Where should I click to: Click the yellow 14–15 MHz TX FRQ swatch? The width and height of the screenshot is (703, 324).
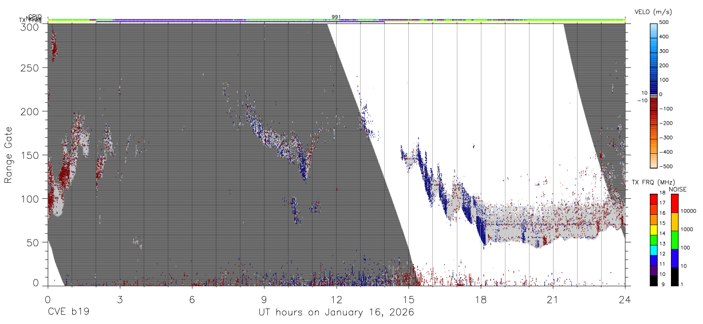pyautogui.click(x=653, y=230)
